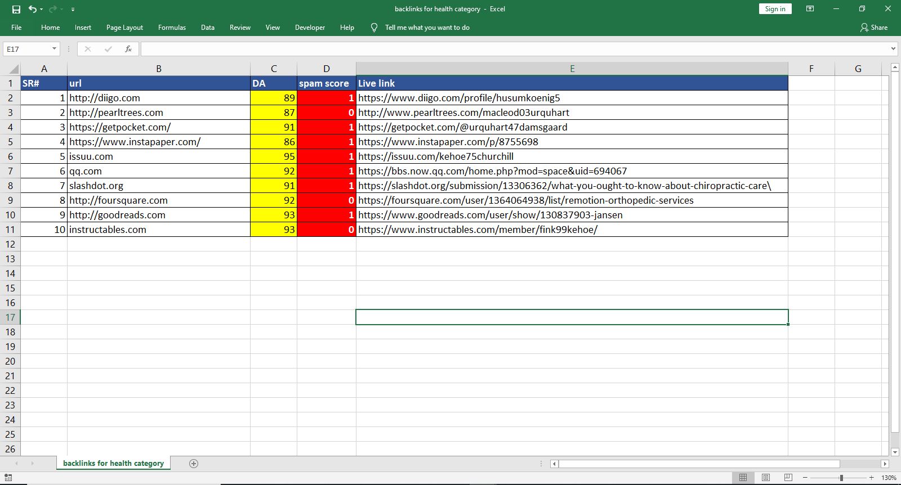Screen dimensions: 901x485
Task: Click the Undo arrow icon
Action: tap(33, 9)
